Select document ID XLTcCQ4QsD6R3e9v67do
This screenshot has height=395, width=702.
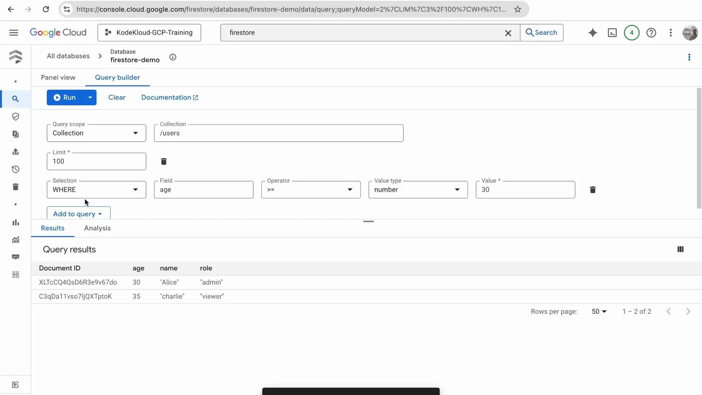pos(78,282)
